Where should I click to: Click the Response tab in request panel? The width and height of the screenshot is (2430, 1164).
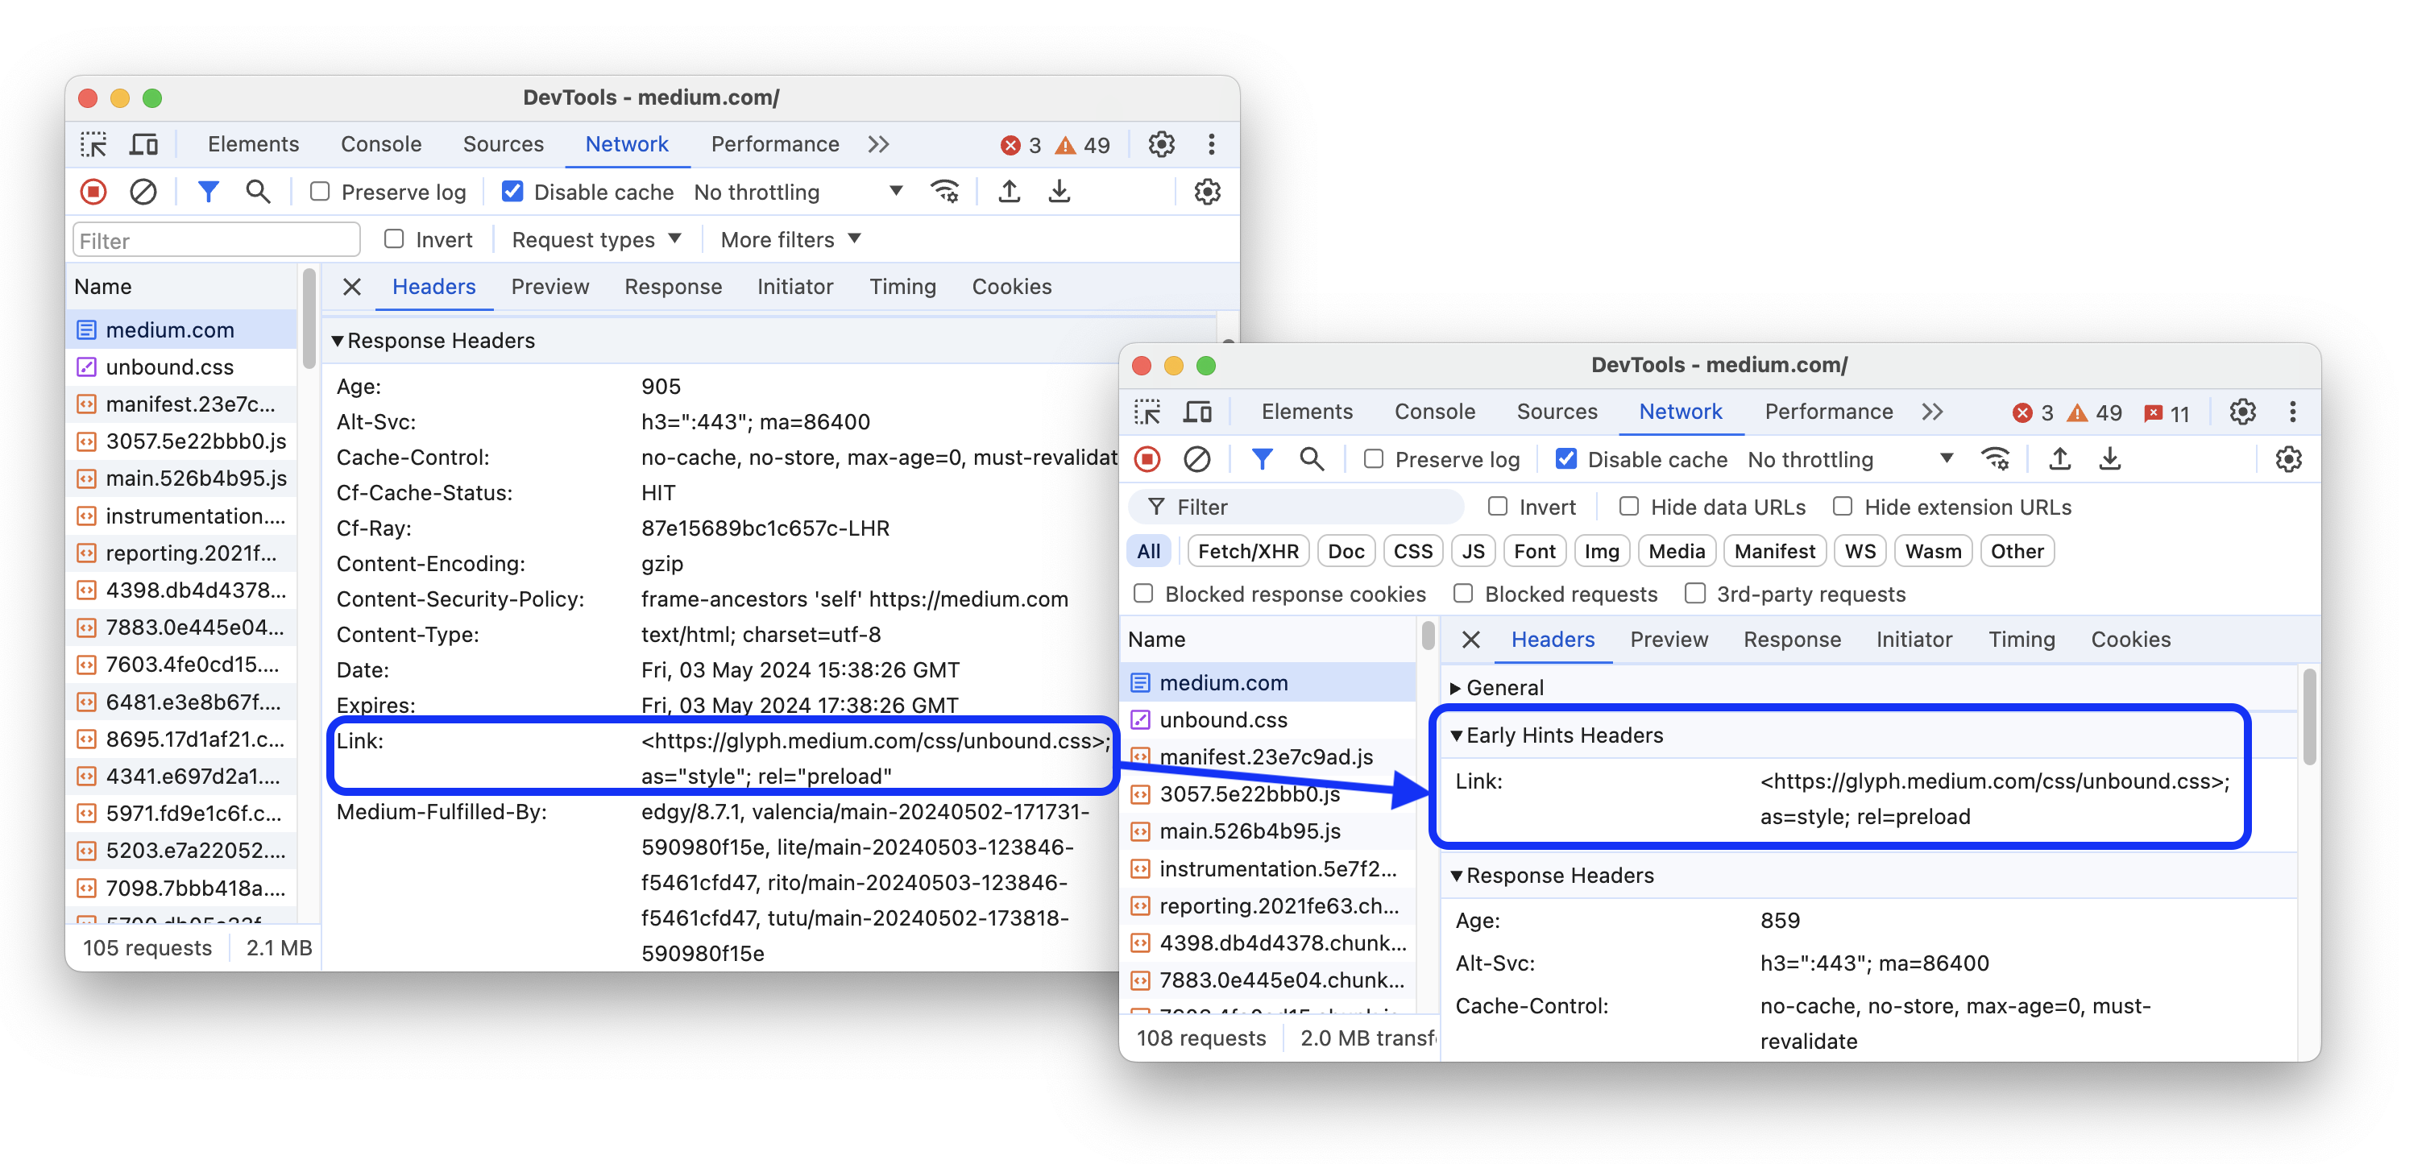click(673, 285)
